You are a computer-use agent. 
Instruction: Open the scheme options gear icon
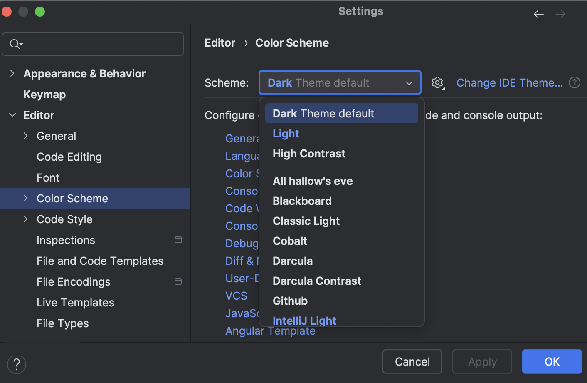click(437, 82)
